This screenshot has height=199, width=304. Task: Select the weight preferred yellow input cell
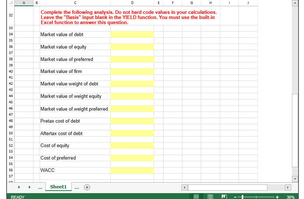click(x=132, y=108)
